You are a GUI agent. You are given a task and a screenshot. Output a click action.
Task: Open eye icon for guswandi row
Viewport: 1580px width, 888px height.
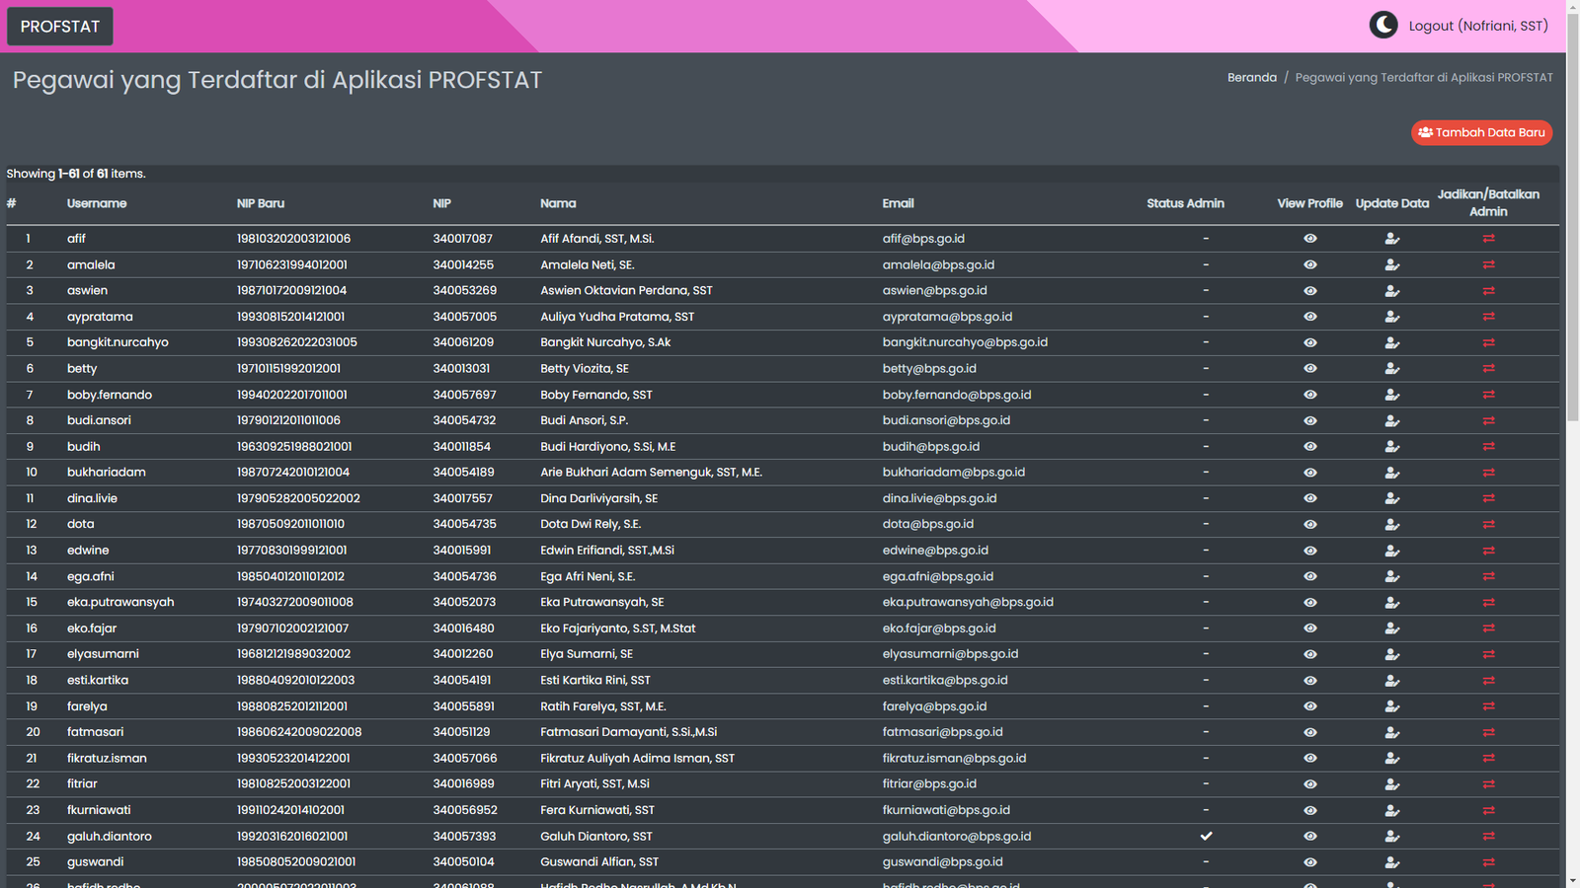(x=1309, y=862)
